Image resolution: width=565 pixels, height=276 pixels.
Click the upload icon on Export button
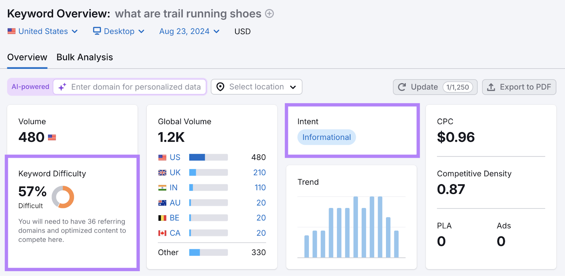[491, 87]
